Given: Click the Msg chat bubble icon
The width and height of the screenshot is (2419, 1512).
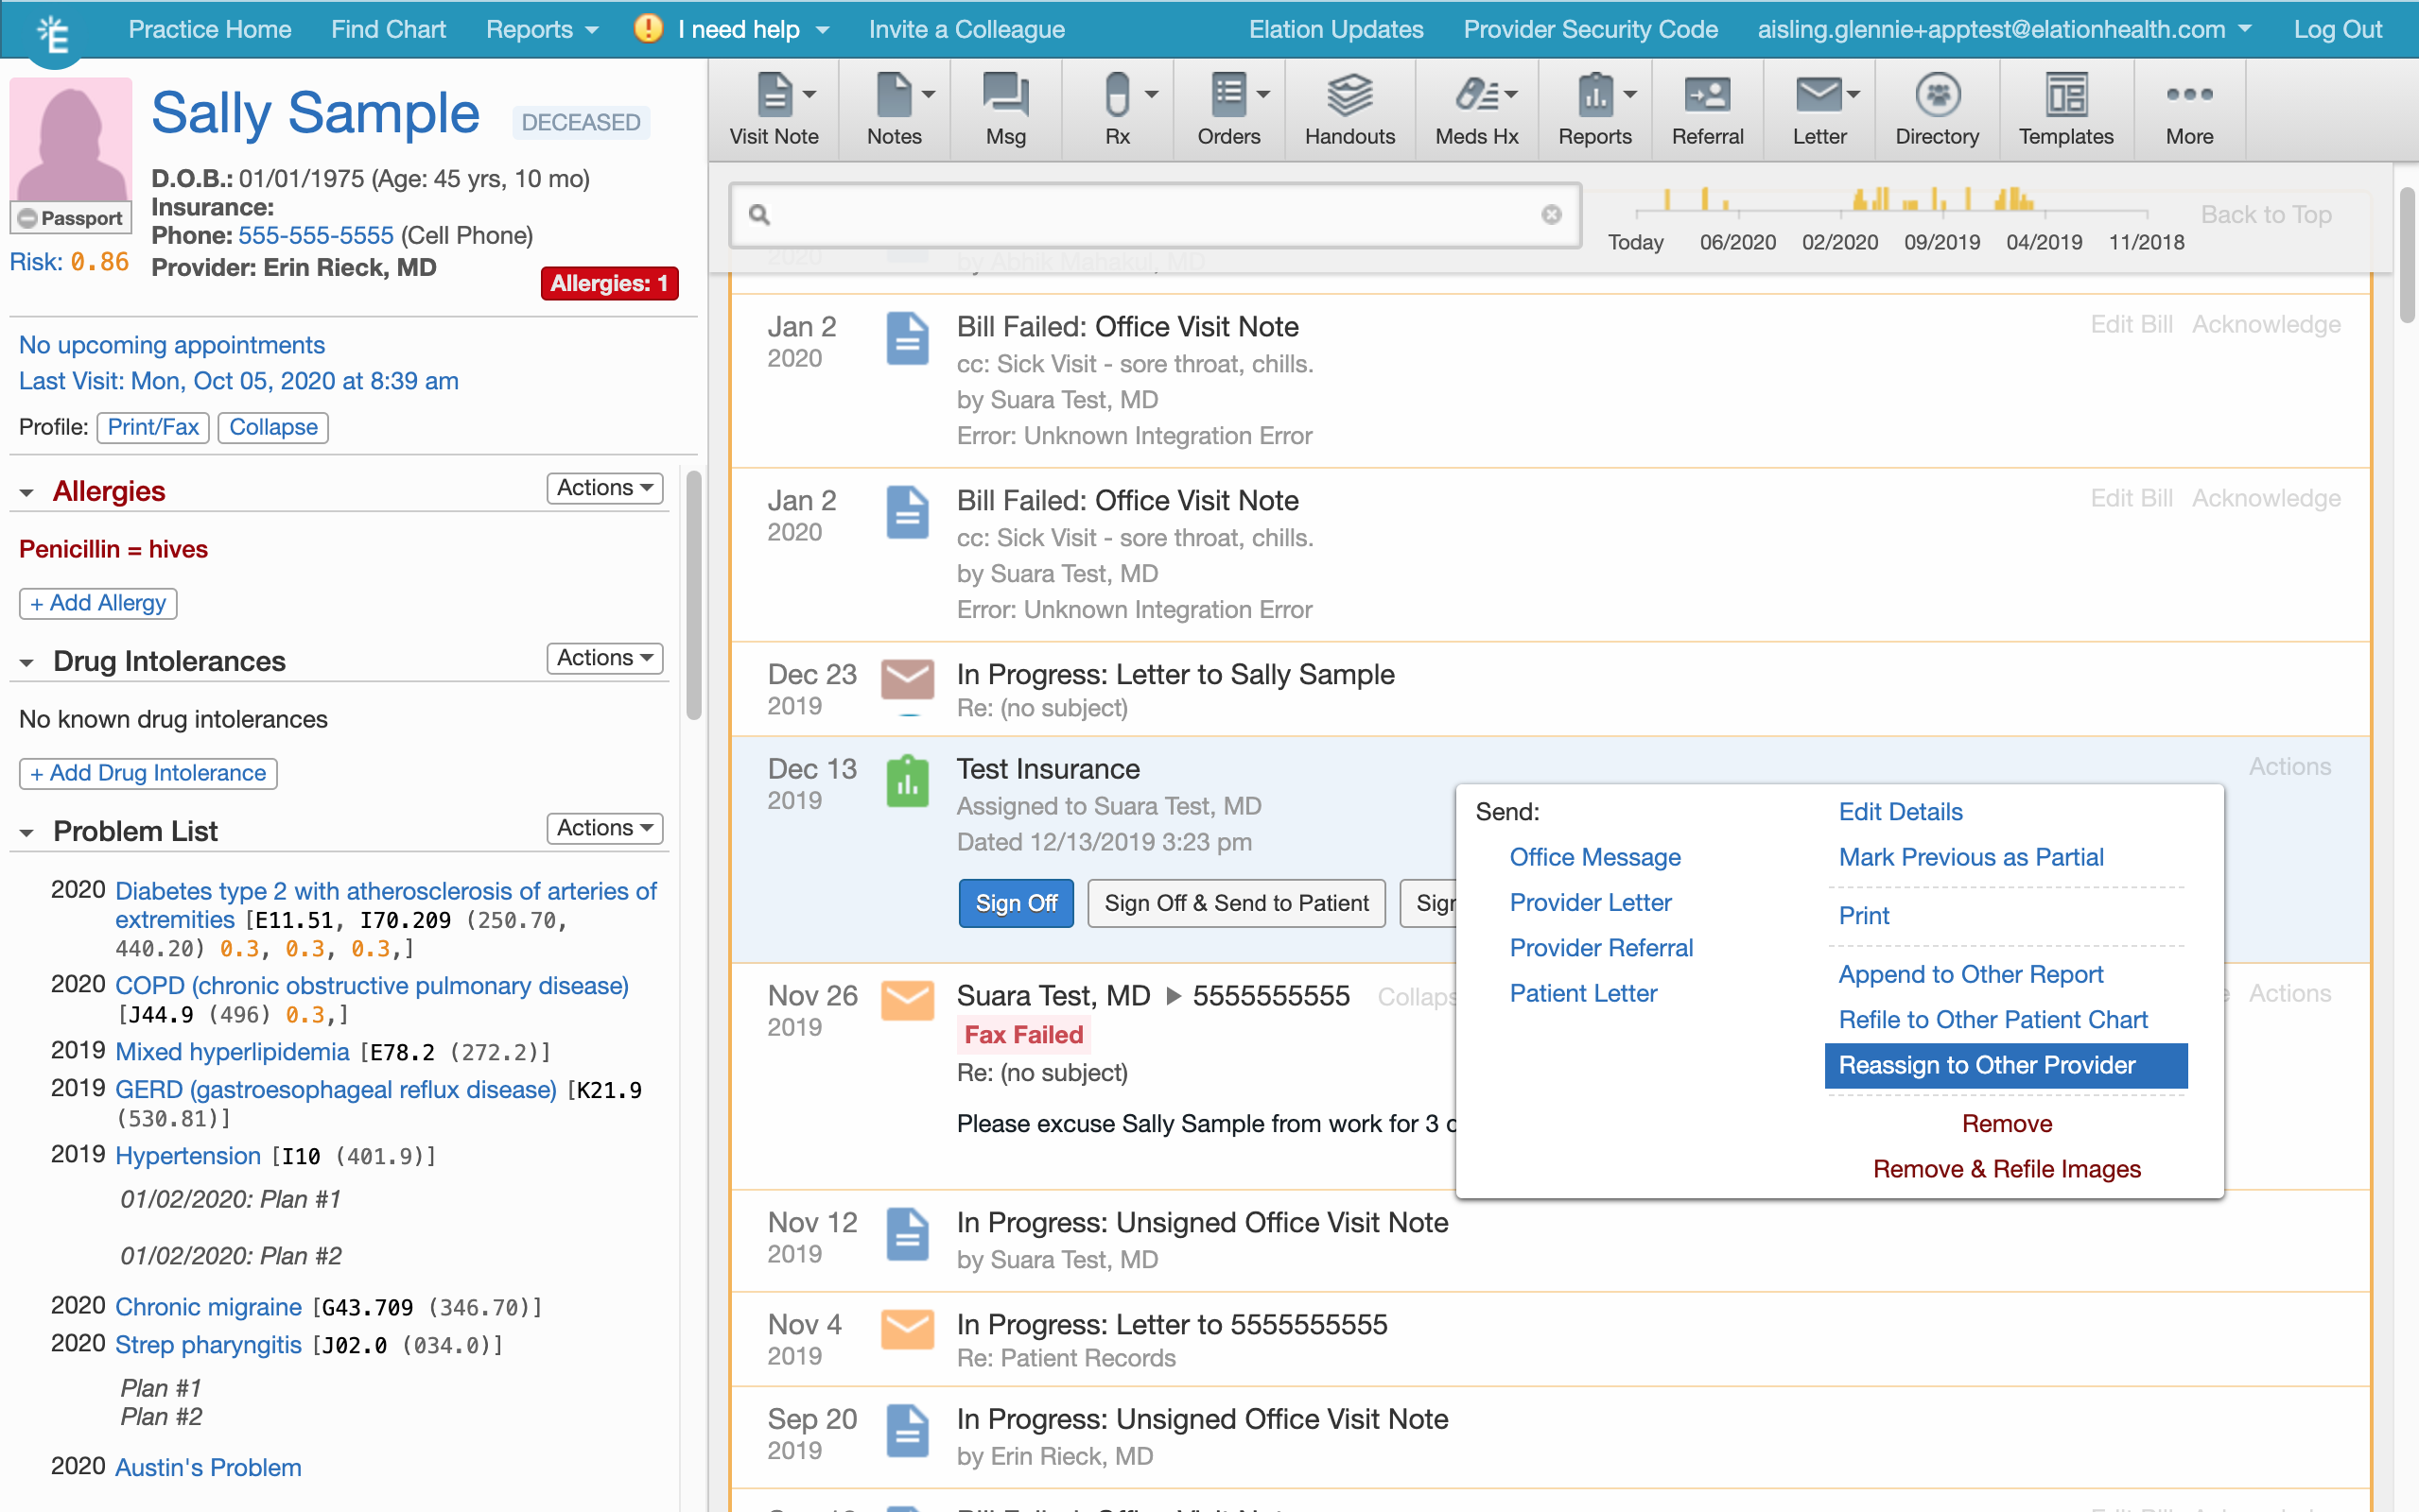Looking at the screenshot, I should pyautogui.click(x=1005, y=97).
